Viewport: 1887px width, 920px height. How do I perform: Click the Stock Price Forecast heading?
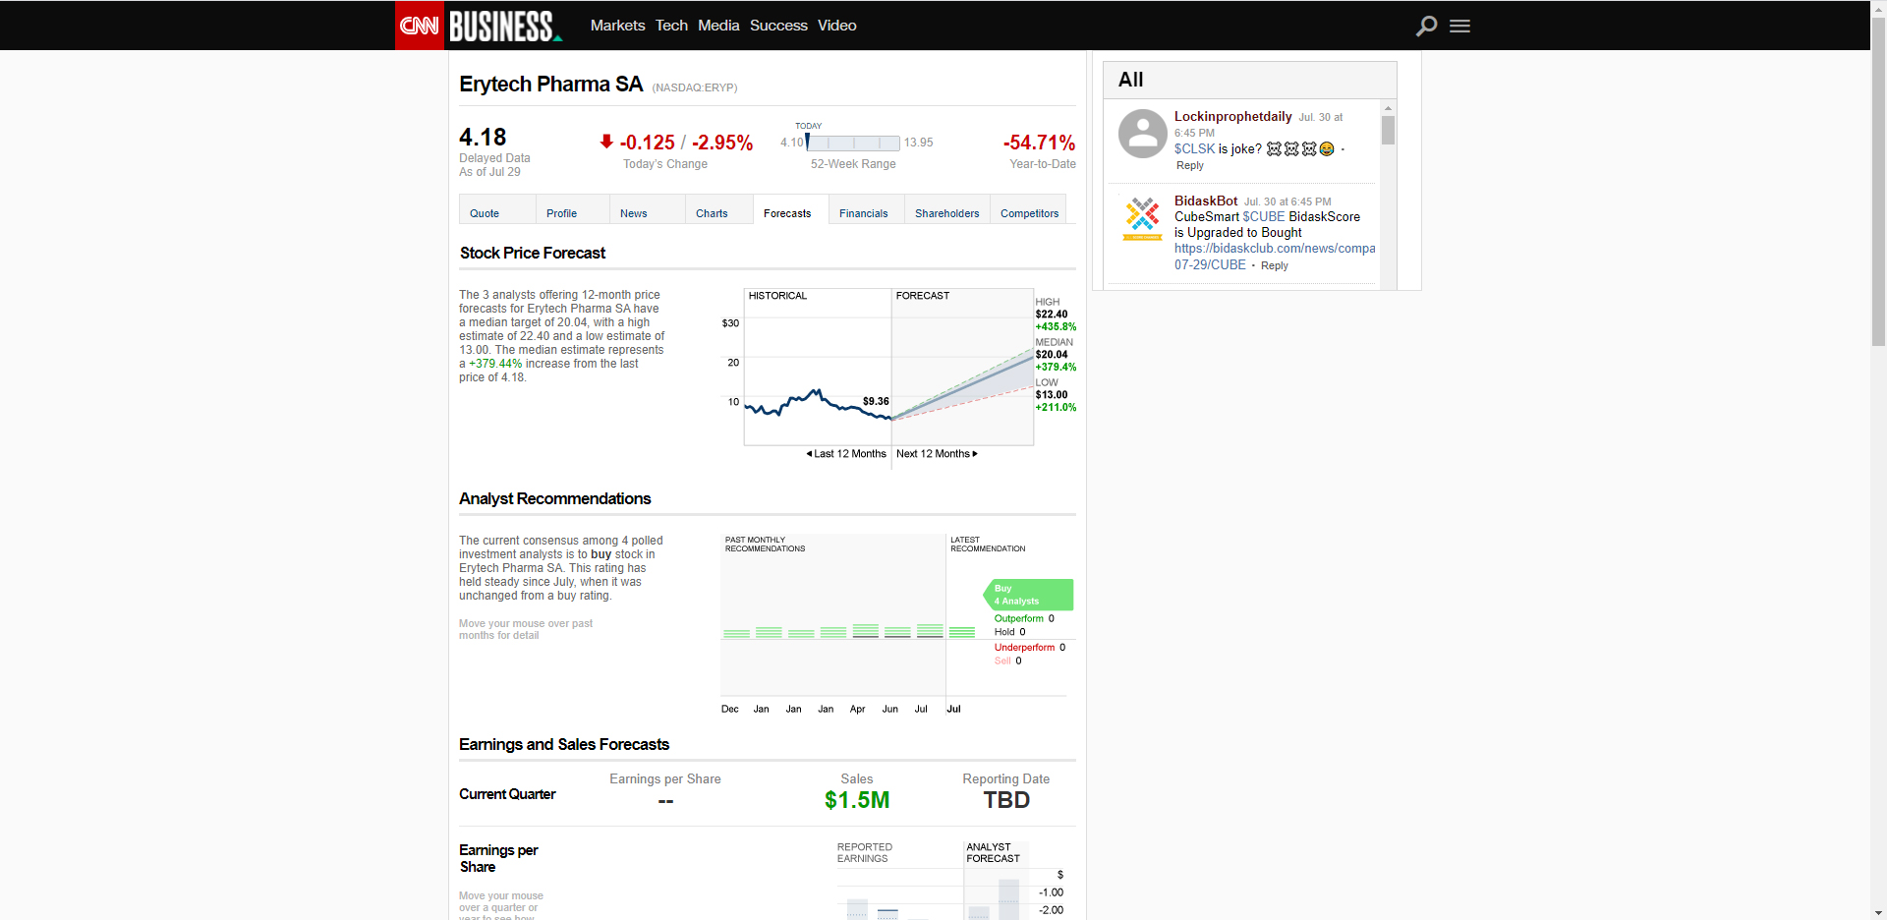[533, 254]
